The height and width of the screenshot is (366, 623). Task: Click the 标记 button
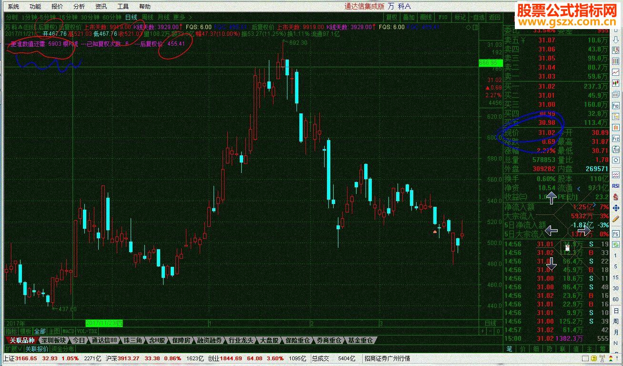click(x=460, y=17)
